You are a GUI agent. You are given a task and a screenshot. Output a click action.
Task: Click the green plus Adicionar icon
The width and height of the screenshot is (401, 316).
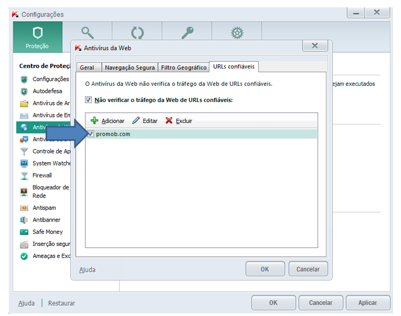point(94,120)
